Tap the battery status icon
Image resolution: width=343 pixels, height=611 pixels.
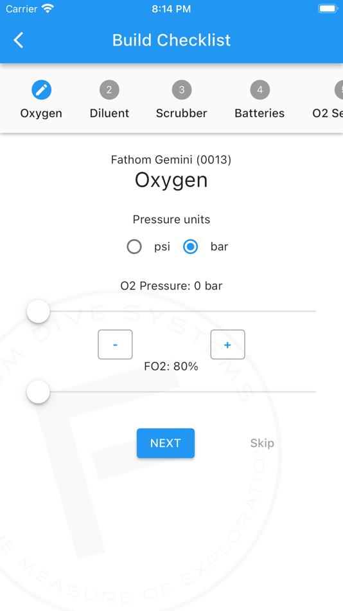point(328,8)
